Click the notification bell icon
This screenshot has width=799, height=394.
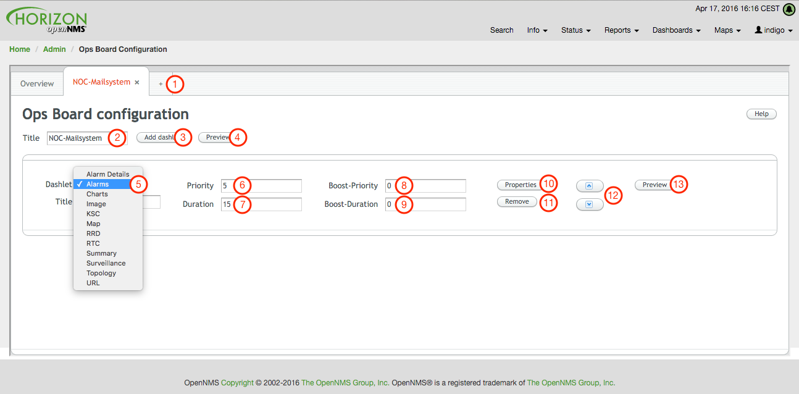click(x=789, y=9)
